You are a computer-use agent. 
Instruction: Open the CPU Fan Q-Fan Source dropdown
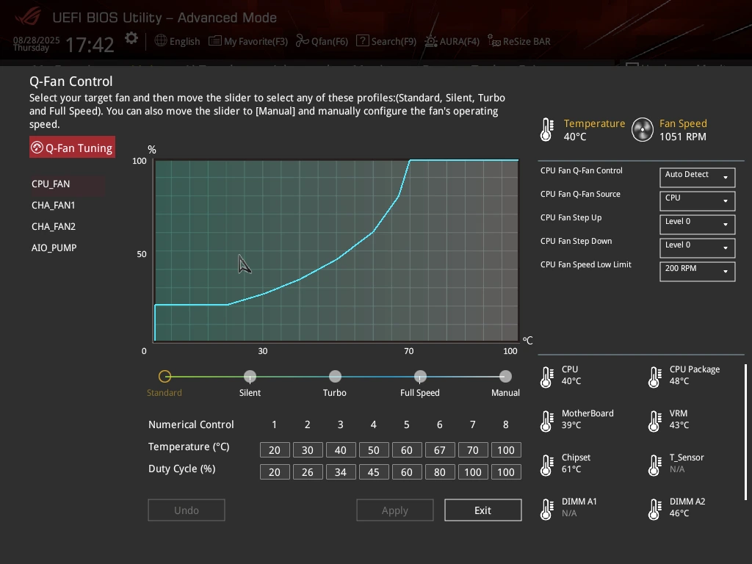[x=698, y=201]
